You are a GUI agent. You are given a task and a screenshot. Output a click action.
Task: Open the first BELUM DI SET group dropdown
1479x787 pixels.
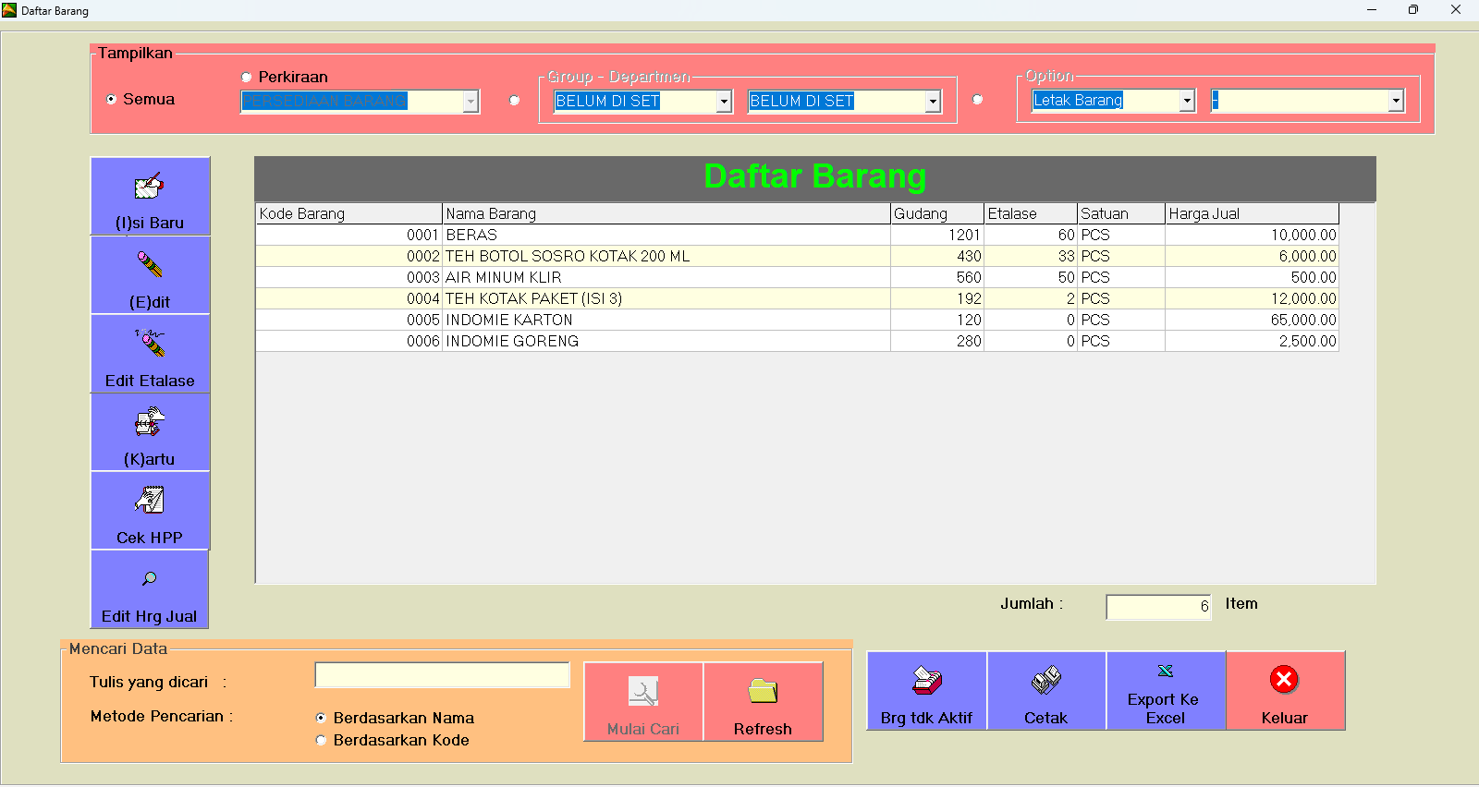click(x=724, y=102)
